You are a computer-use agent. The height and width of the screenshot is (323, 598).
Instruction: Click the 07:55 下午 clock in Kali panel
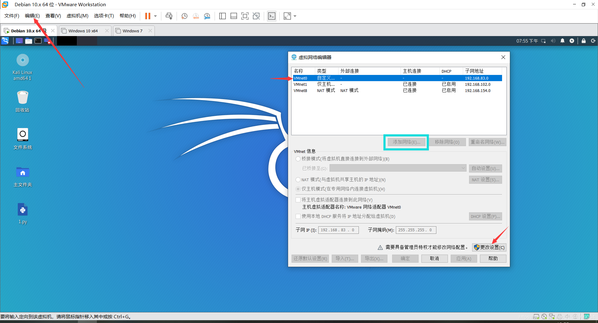(527, 41)
